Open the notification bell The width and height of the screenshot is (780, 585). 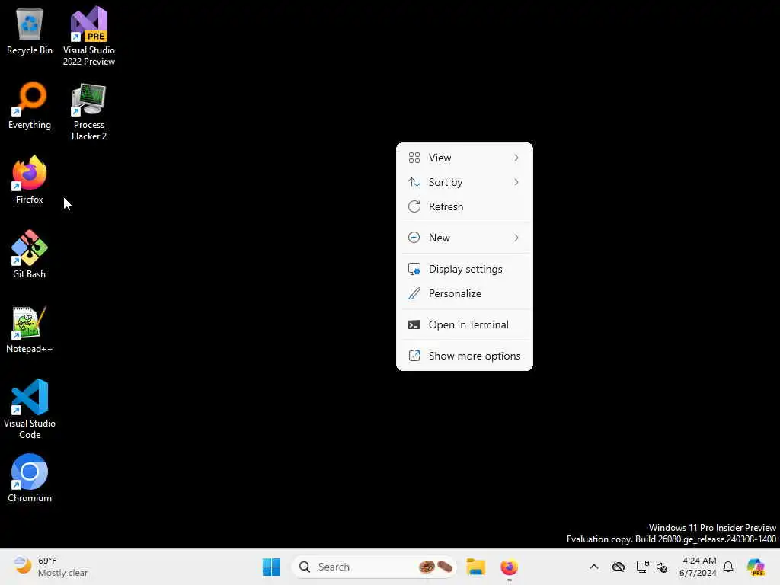[x=728, y=567]
